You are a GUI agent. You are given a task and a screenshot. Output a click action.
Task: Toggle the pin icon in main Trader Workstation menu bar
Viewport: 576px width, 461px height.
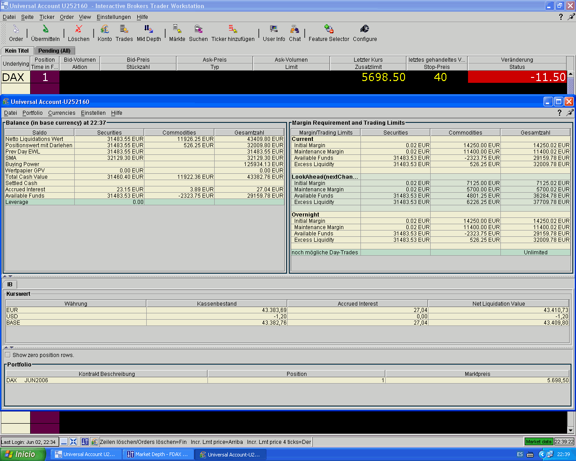point(571,17)
